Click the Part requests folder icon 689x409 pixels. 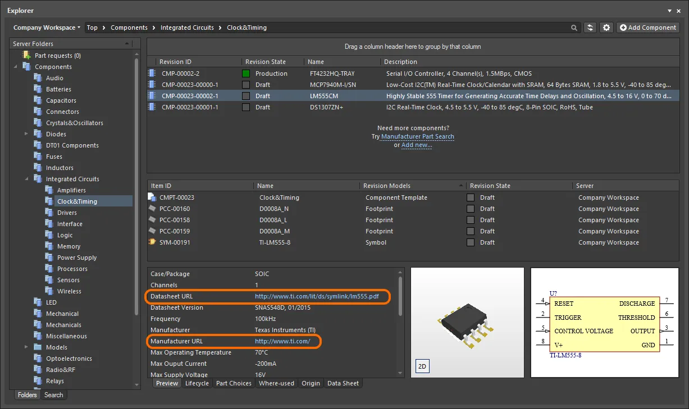point(26,56)
